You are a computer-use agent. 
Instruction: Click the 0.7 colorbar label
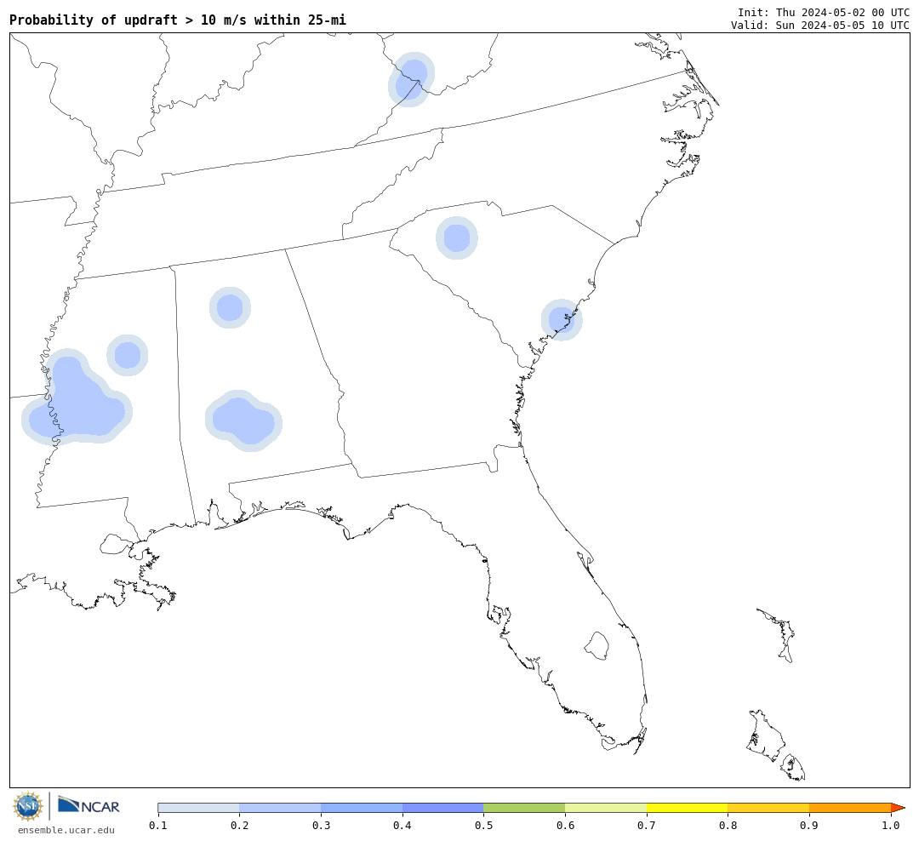pyautogui.click(x=647, y=826)
